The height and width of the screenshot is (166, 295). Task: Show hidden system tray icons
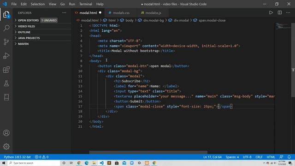click(264, 163)
